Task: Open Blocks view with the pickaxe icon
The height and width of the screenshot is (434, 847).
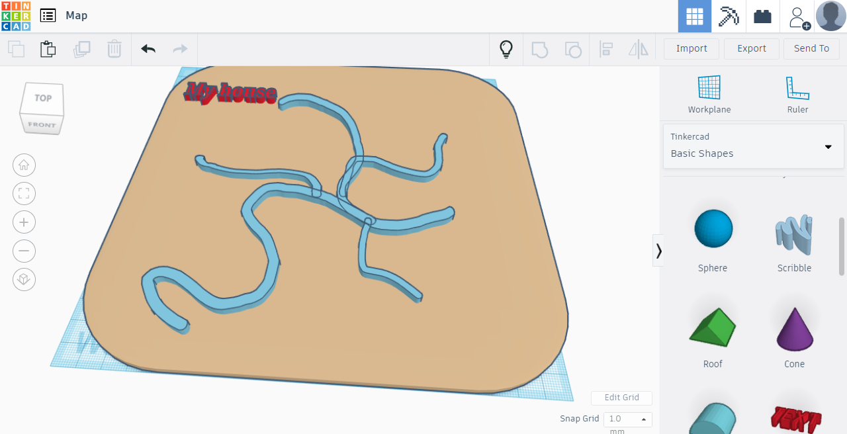Action: click(x=728, y=15)
